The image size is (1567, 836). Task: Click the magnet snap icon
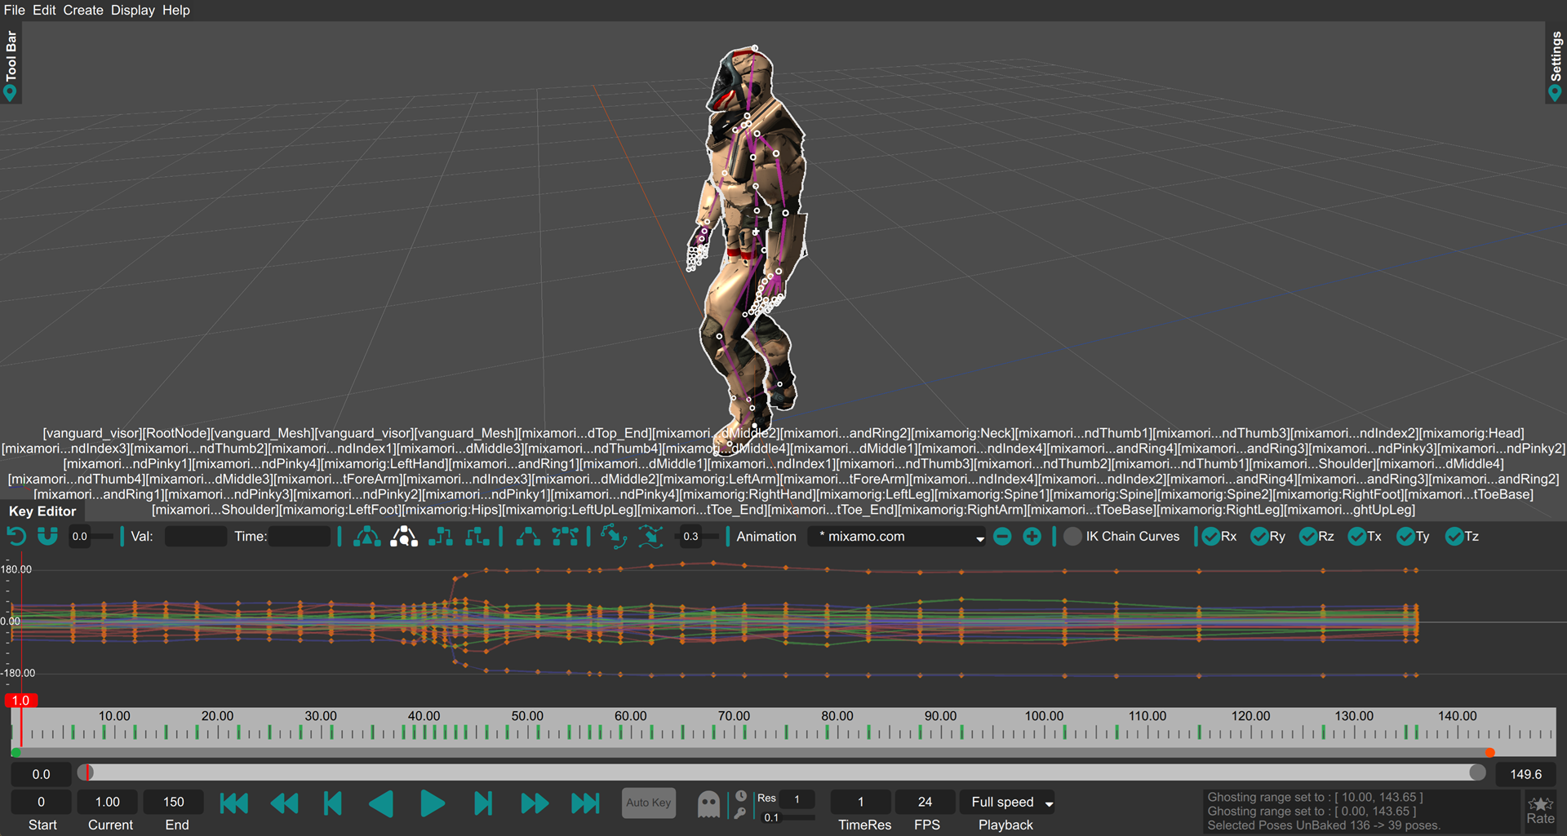[x=48, y=537]
